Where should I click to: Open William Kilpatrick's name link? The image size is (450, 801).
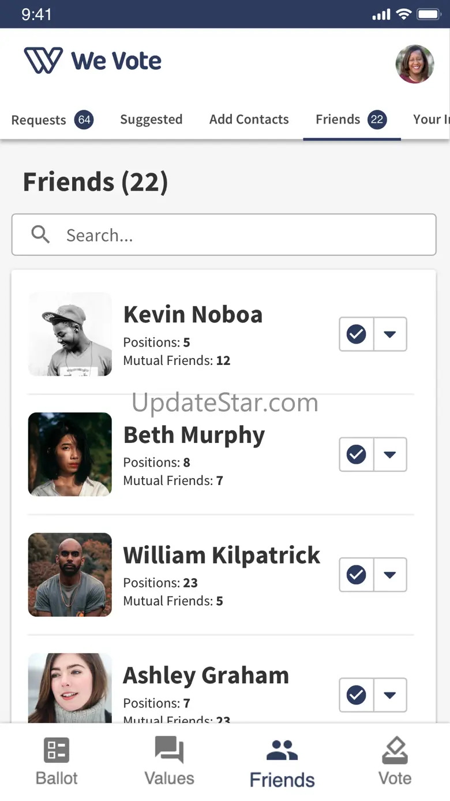(x=222, y=555)
